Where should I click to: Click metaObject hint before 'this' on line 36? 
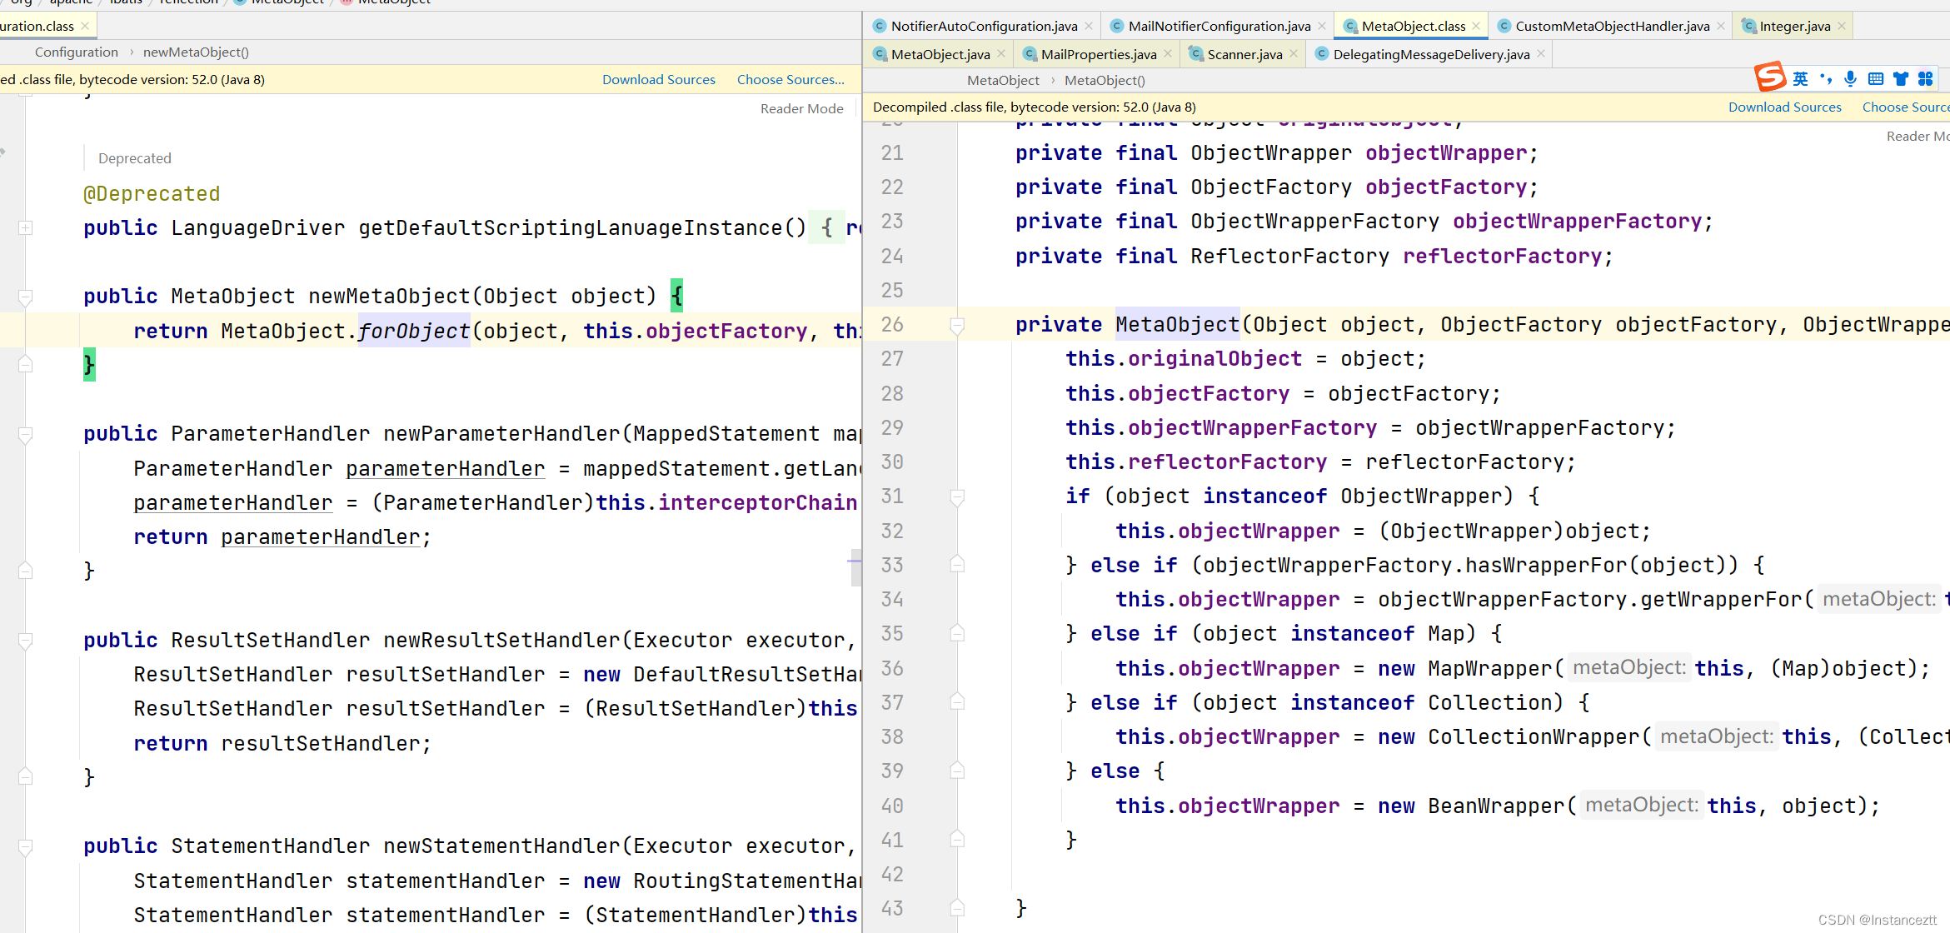1629,667
